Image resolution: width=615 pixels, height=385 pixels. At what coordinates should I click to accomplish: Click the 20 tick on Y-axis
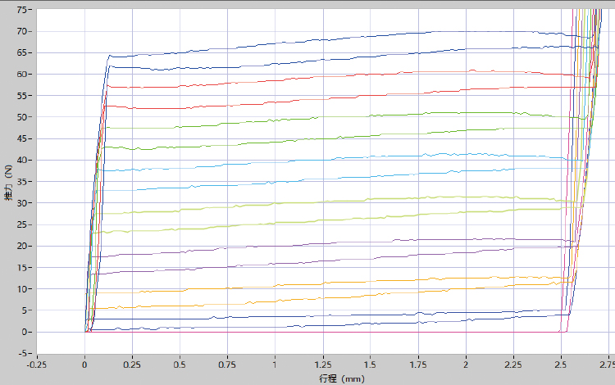pyautogui.click(x=21, y=246)
